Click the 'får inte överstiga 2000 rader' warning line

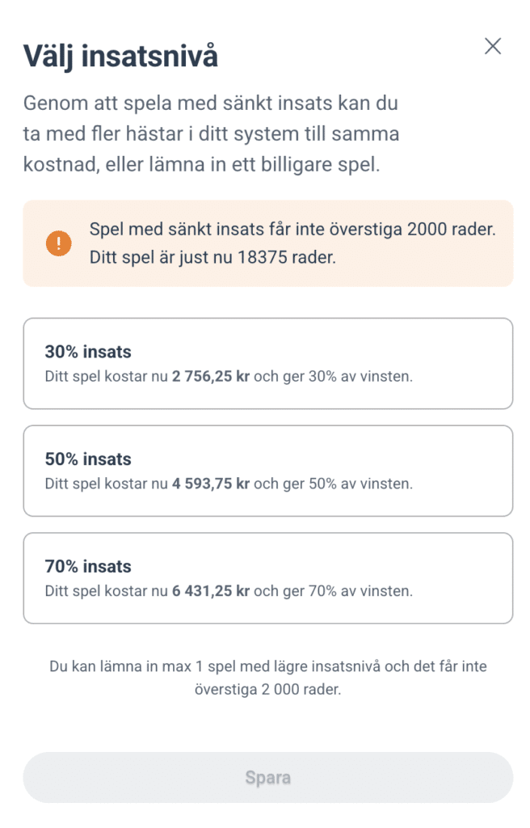click(292, 230)
